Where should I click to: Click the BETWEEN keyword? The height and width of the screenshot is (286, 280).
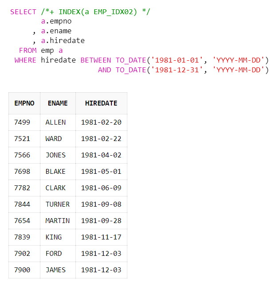pos(96,60)
